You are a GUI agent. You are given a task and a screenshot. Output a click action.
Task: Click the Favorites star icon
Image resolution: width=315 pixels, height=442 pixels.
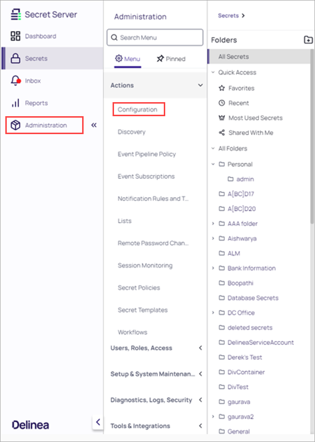(x=222, y=89)
